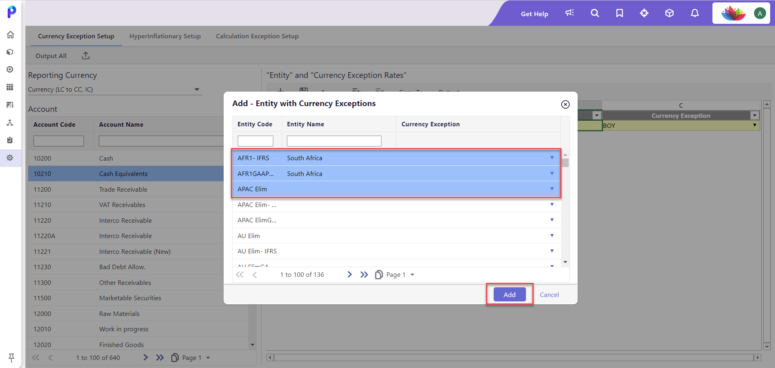Click the Add button in dialog
775x368 pixels.
coord(509,295)
